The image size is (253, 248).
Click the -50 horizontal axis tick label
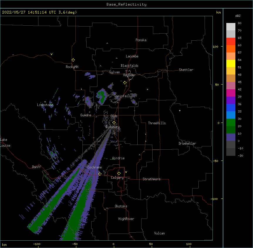pos(75,244)
